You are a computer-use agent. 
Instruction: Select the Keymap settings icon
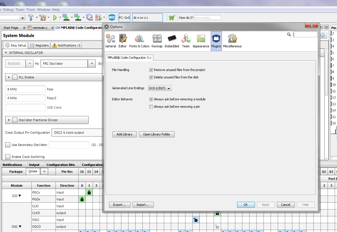(x=157, y=40)
